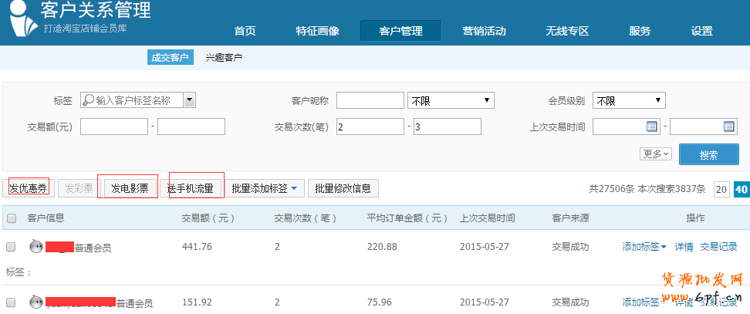Check the first customer row checkbox
Viewport: 750px width, 314px height.
11,247
